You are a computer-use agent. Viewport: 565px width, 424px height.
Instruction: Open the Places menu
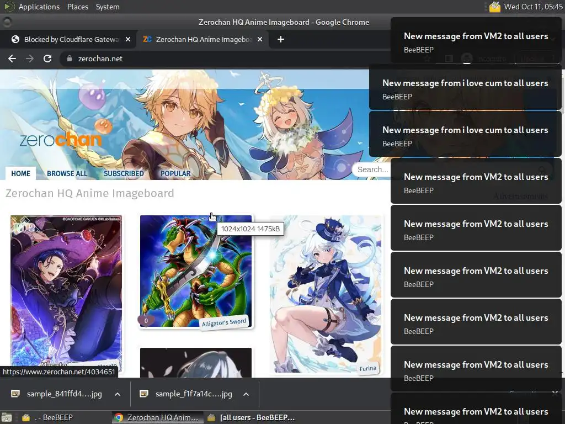pyautogui.click(x=77, y=7)
